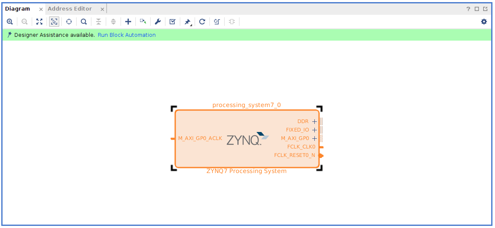Image resolution: width=495 pixels, height=228 pixels.
Task: Click the Make External connection icon
Action: point(143,22)
